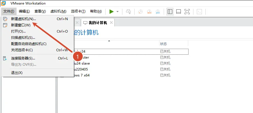Choose 关闭选项卡(C) menu entry
The image size is (253, 113).
[x=38, y=50]
